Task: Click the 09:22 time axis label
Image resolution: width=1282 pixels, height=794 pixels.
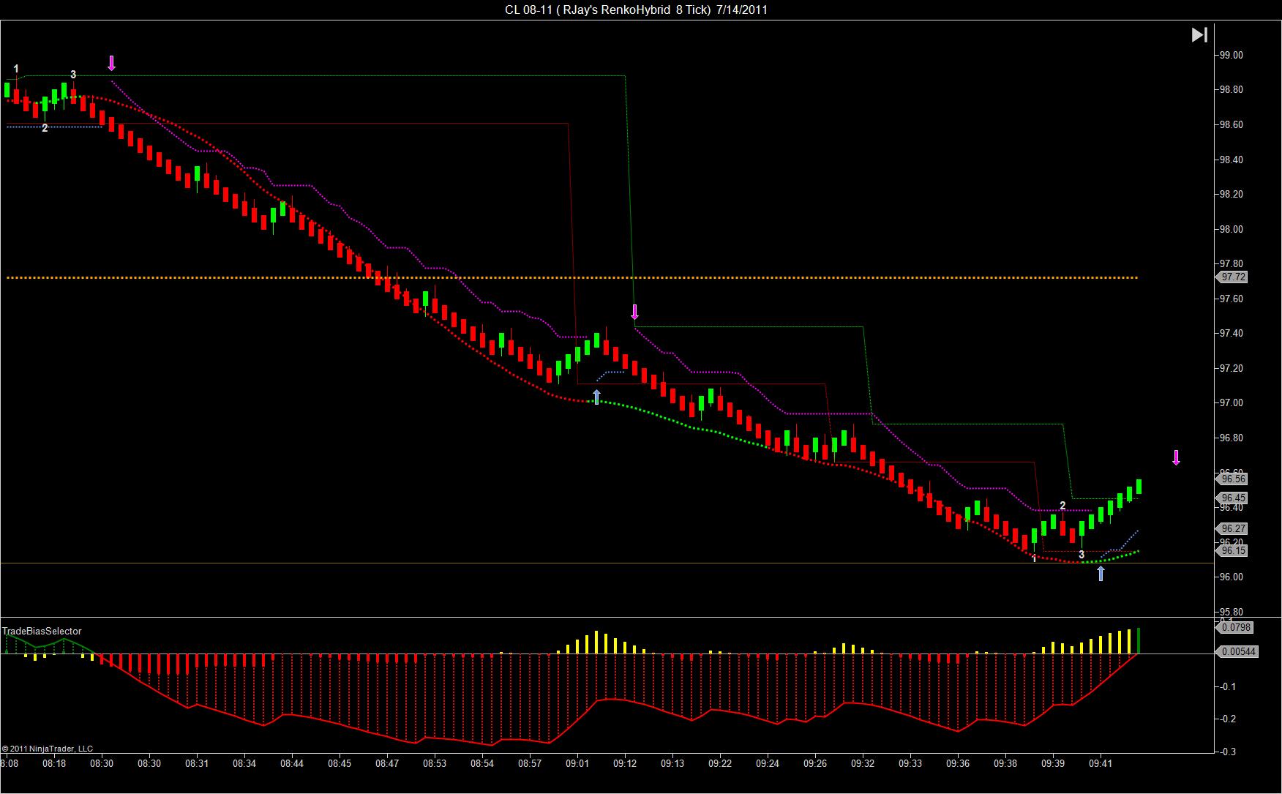Action: [x=720, y=764]
